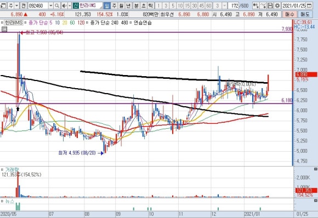318x218 pixels.
Task: Expand the stock code history dropdown
Action: click(51, 5)
